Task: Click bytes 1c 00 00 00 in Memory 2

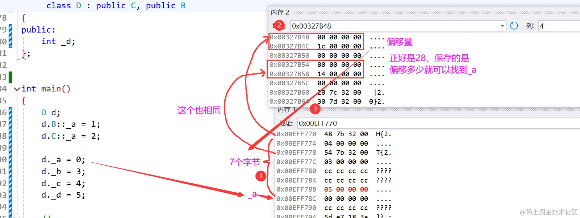Action: (339, 46)
